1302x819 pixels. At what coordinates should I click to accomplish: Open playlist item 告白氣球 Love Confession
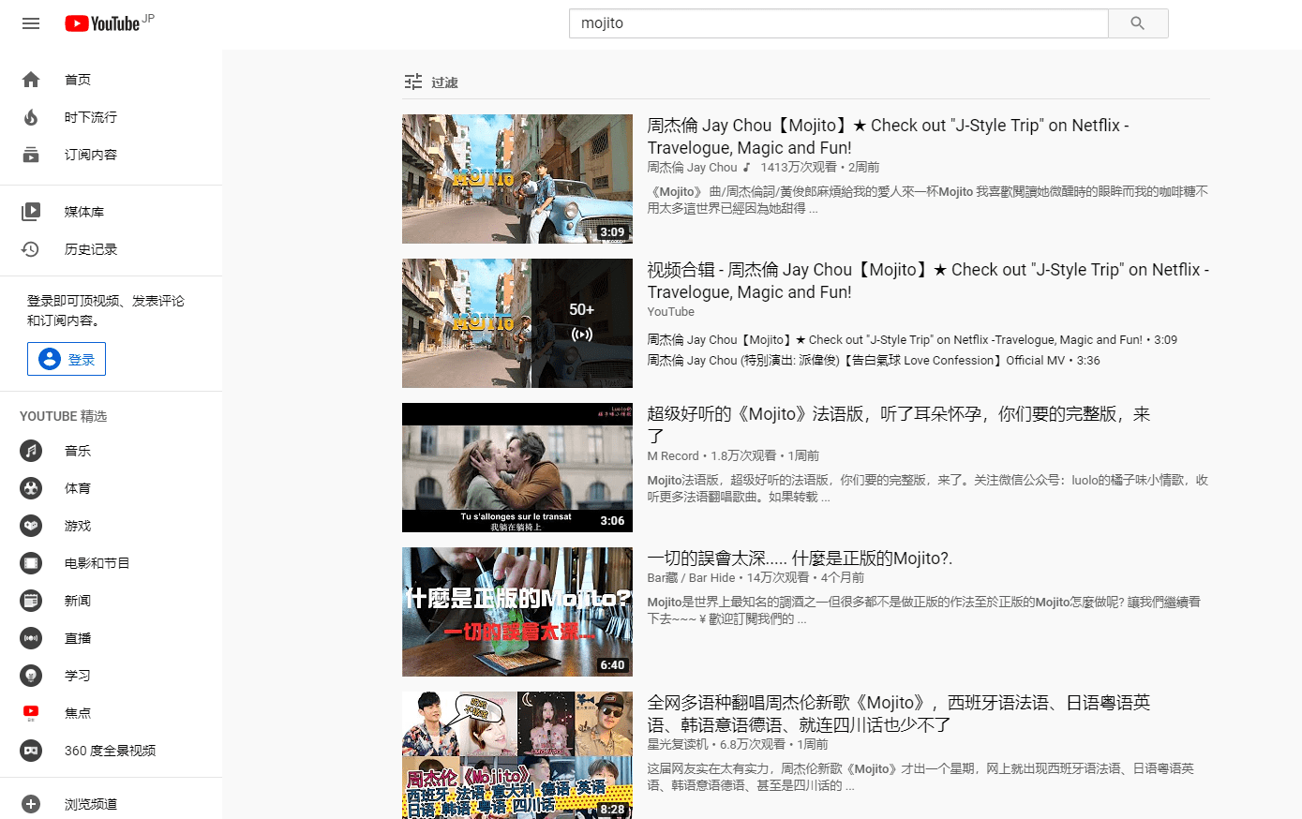874,361
